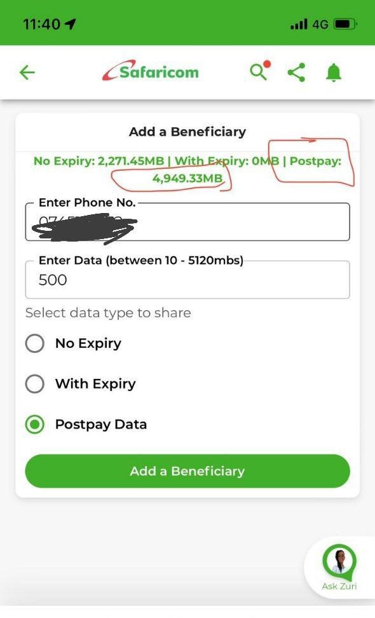Focus the Enter Phone No. field

point(187,222)
